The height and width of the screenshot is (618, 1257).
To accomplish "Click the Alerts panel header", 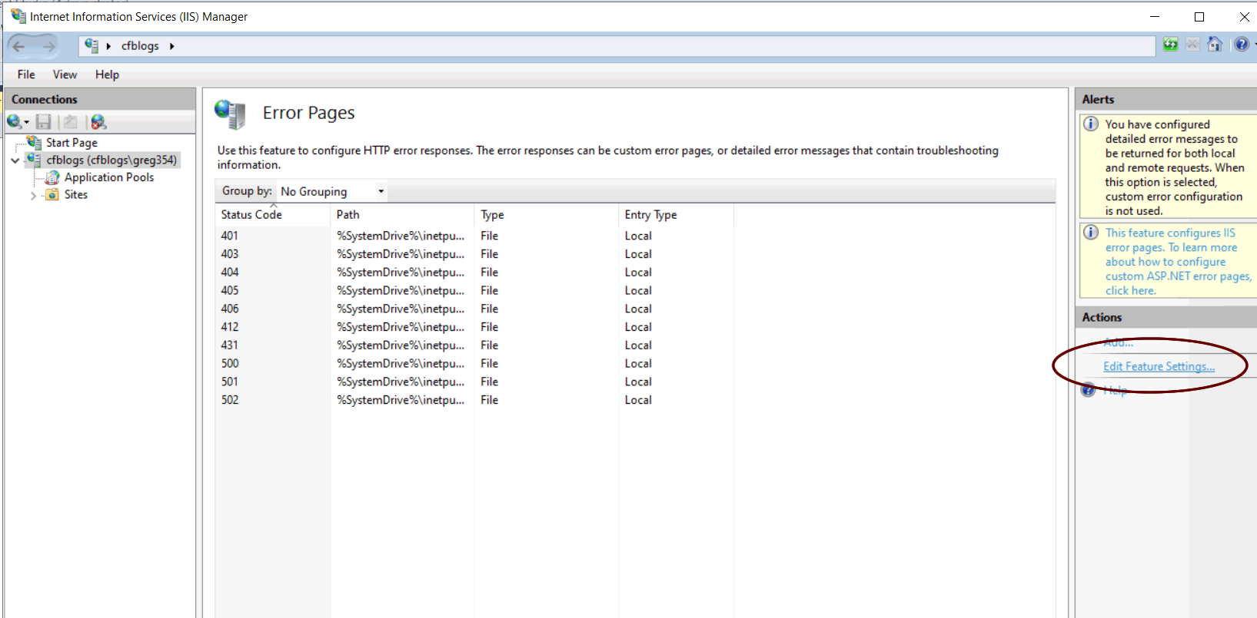I will point(1166,99).
